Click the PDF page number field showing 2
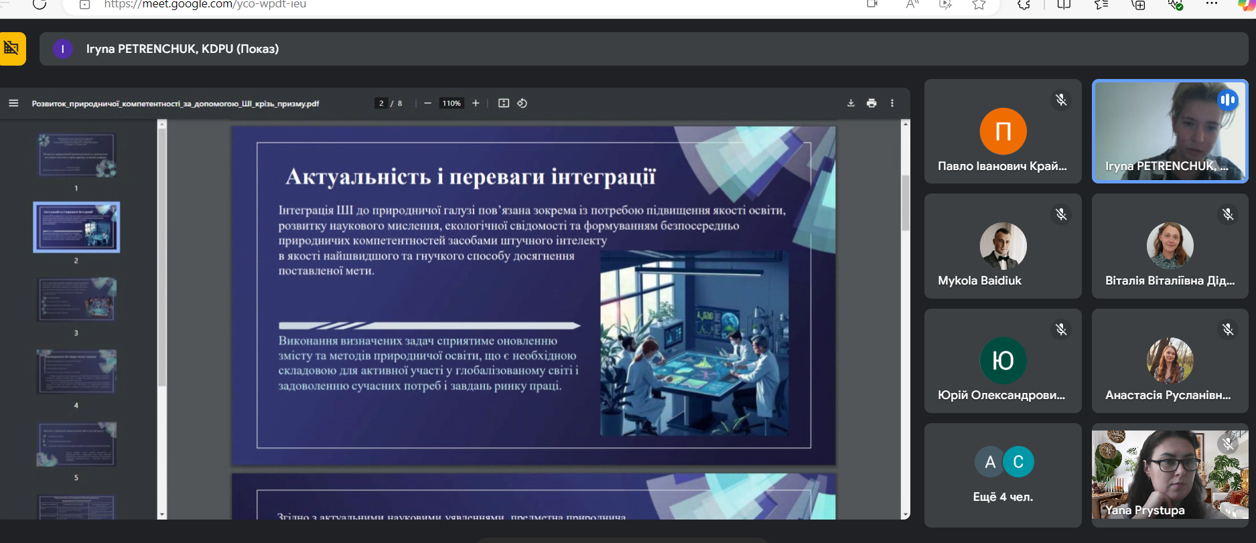The height and width of the screenshot is (543, 1256). coord(381,103)
